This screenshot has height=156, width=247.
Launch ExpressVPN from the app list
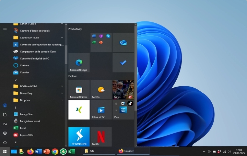point(26,135)
